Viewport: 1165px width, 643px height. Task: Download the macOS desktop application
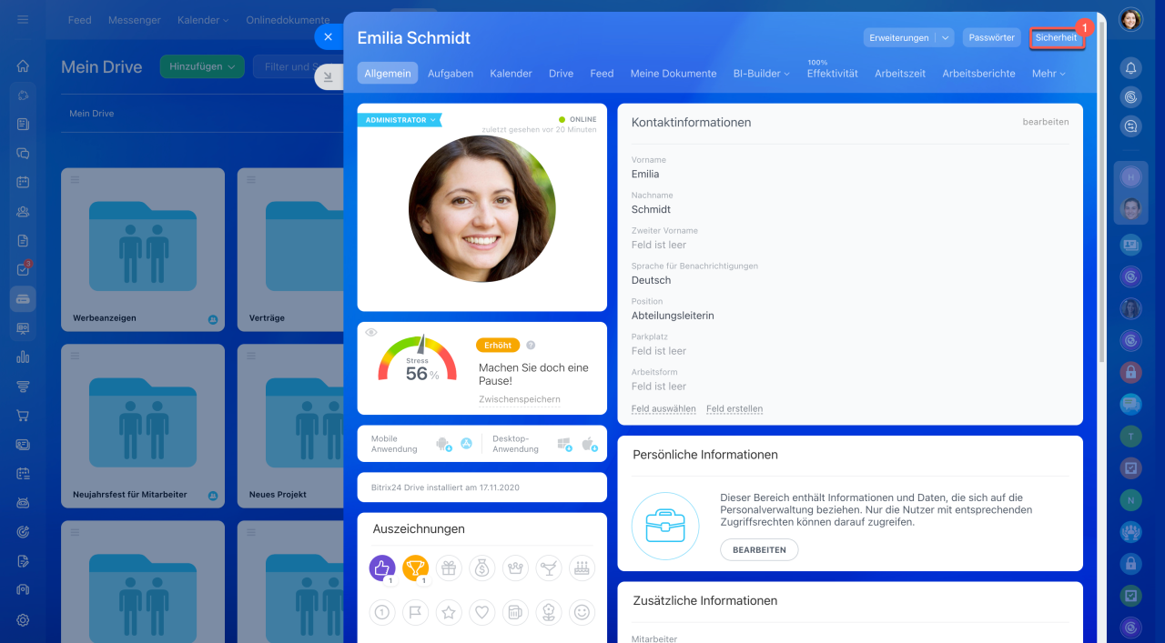[589, 444]
